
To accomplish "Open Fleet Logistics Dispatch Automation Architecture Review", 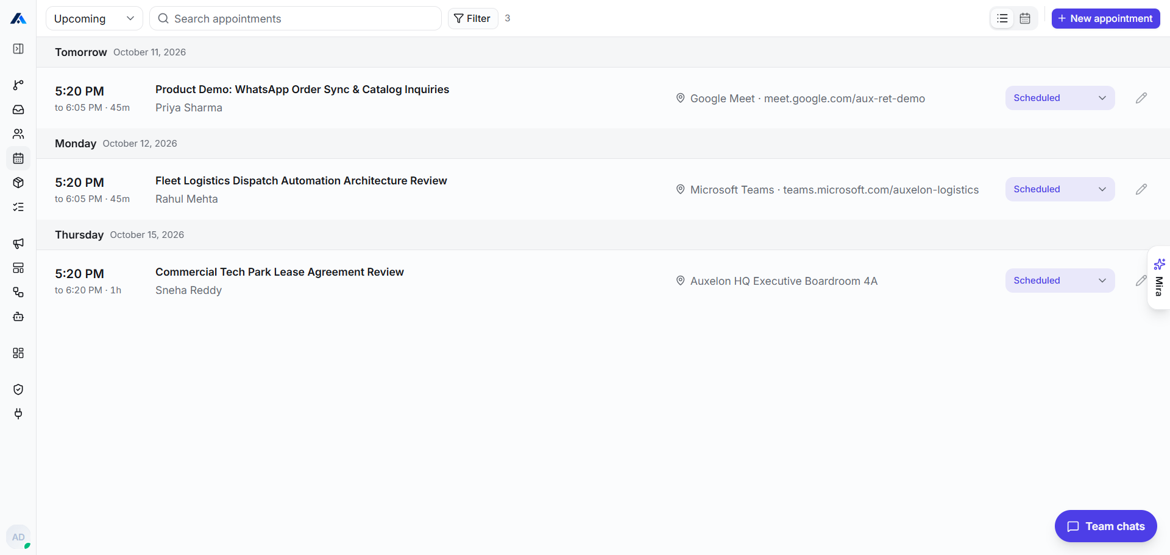I will pos(301,181).
